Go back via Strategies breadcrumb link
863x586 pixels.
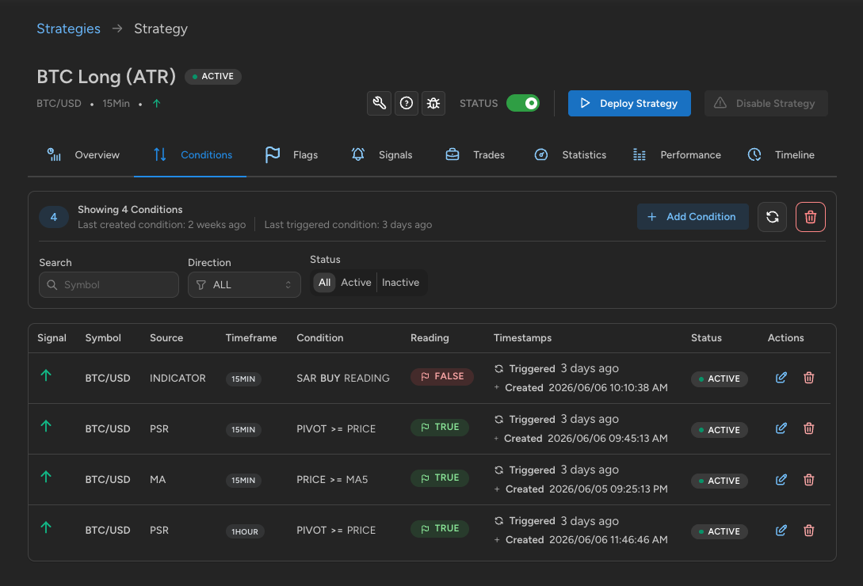tap(68, 29)
